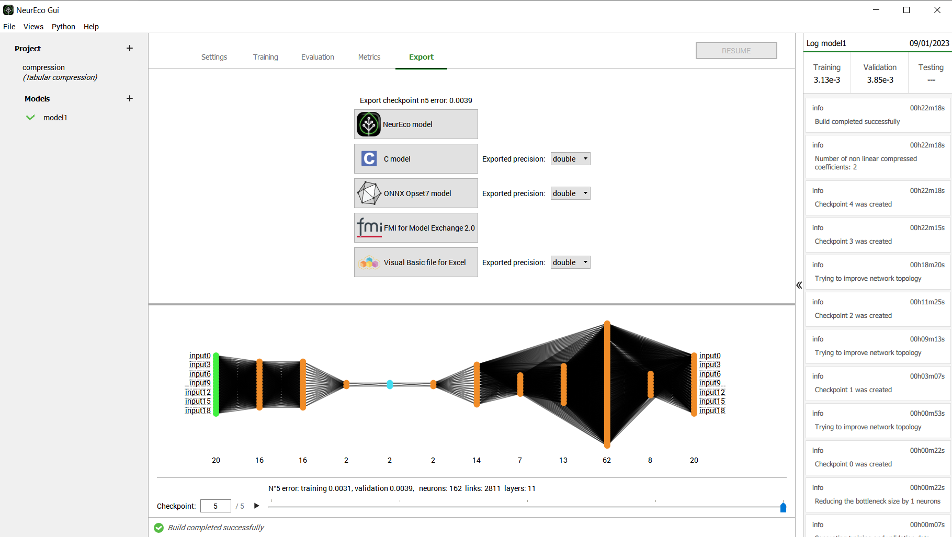Screen dimensions: 952x537
Task: Add a new model with plus icon
Action: click(x=130, y=98)
